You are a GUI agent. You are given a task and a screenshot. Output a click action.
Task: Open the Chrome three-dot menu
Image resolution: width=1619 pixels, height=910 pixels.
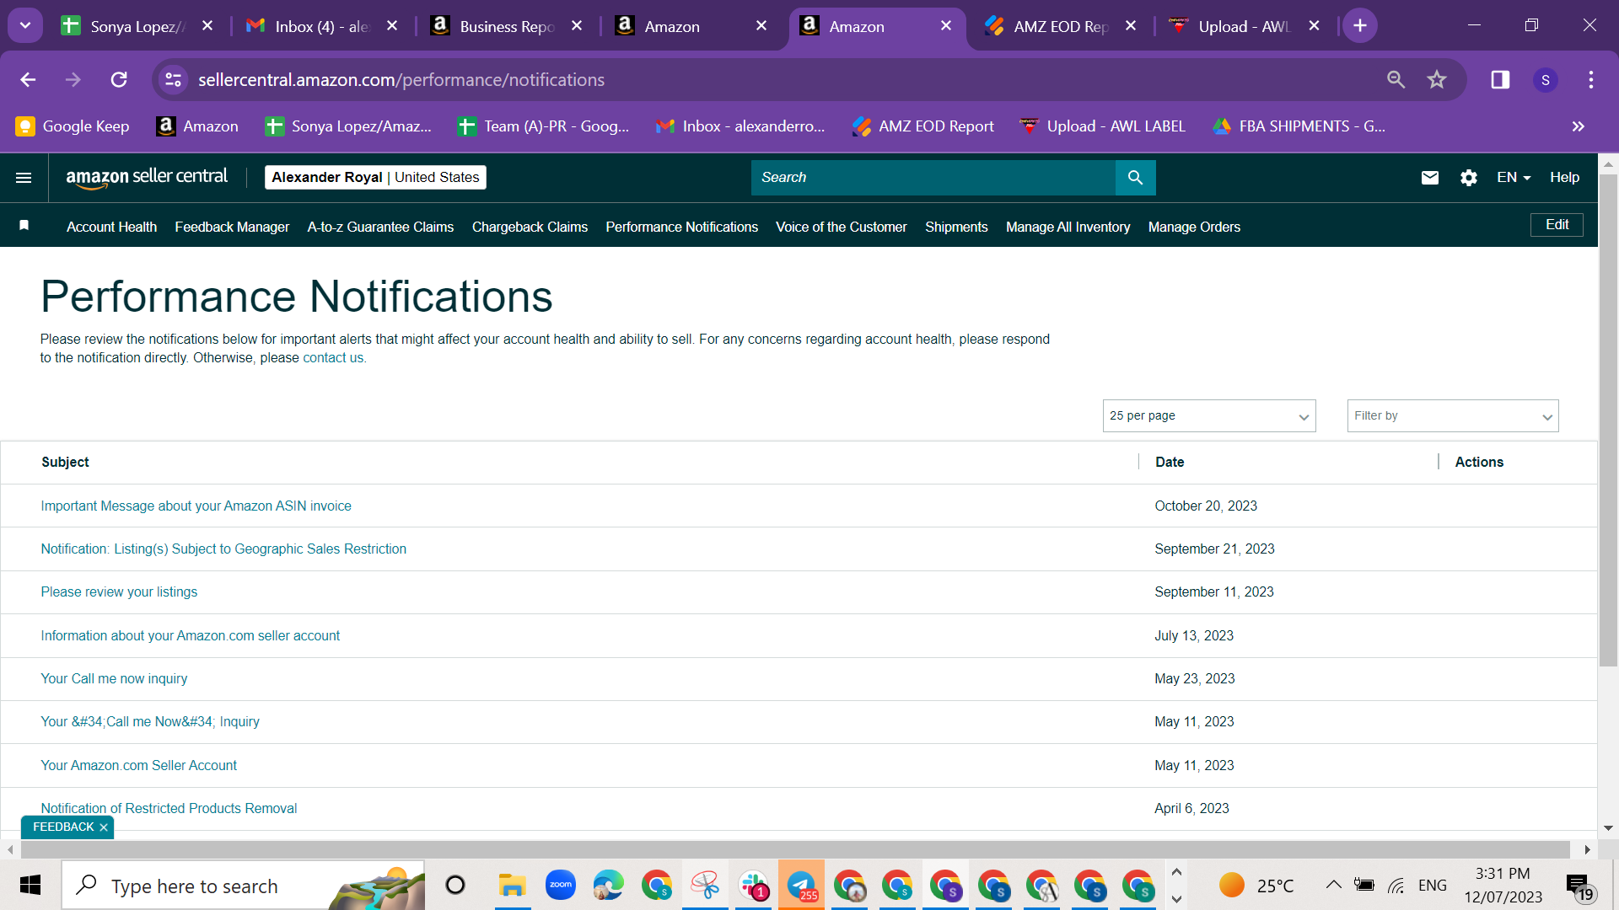click(1591, 79)
